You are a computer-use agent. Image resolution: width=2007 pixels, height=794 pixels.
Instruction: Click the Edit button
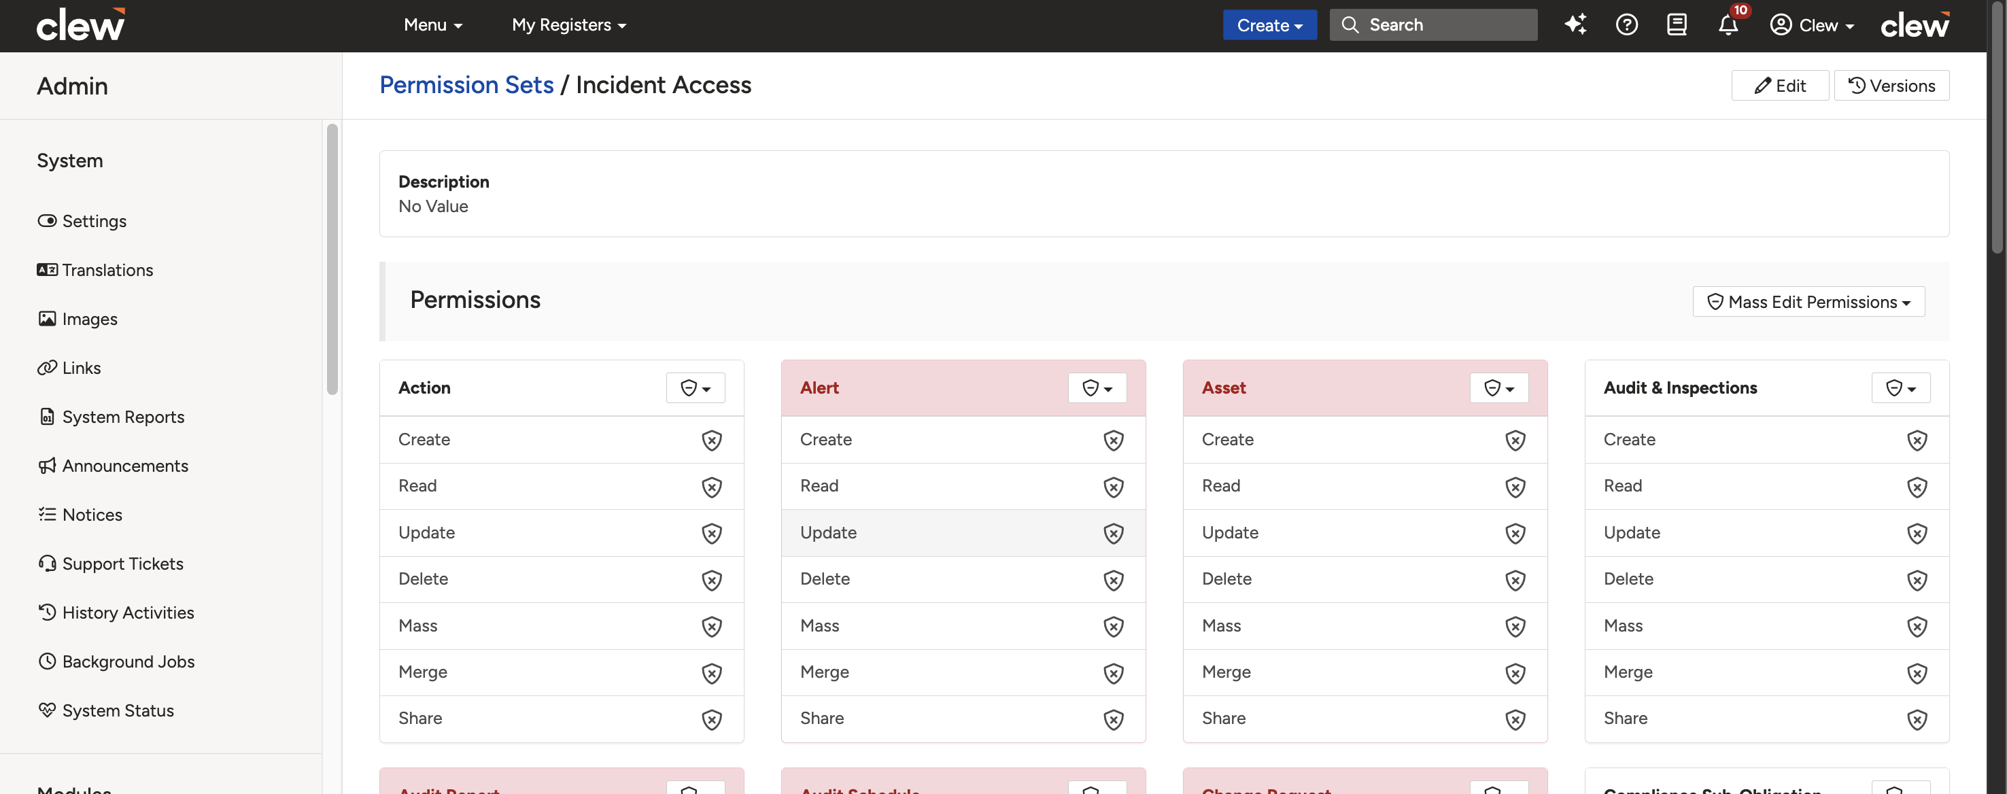point(1779,86)
